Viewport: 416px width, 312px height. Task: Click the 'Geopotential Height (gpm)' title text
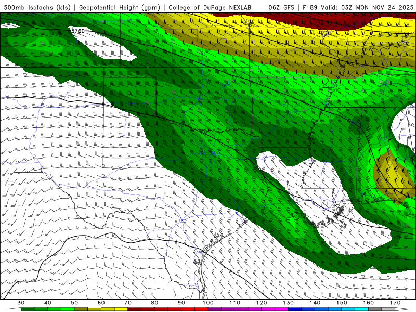[120, 7]
